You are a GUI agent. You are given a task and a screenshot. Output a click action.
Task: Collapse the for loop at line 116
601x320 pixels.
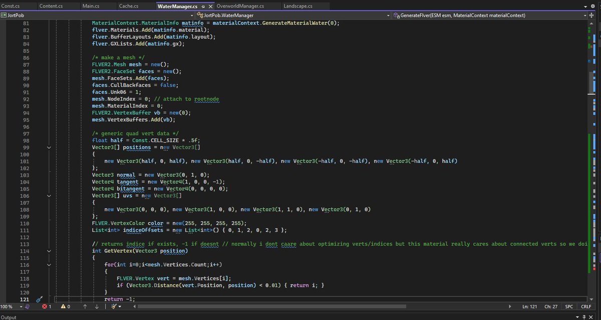point(49,264)
